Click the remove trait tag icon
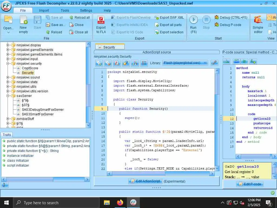Viewport: 277px width, 208px height. click(x=108, y=63)
